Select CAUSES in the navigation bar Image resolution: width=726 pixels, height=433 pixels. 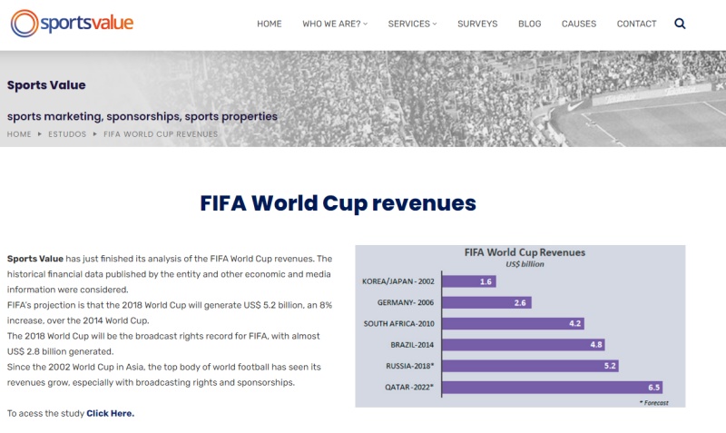coord(578,24)
